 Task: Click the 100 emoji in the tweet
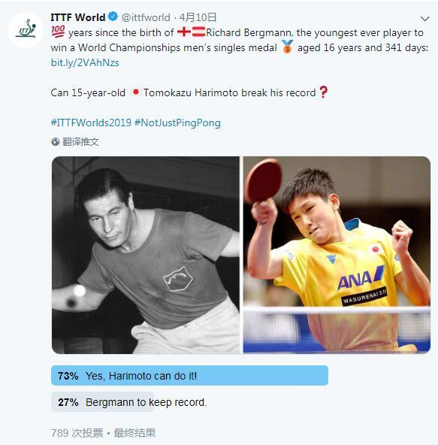point(58,32)
